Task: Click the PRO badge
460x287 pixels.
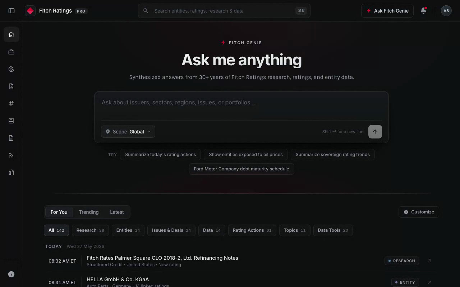Action: tap(81, 11)
